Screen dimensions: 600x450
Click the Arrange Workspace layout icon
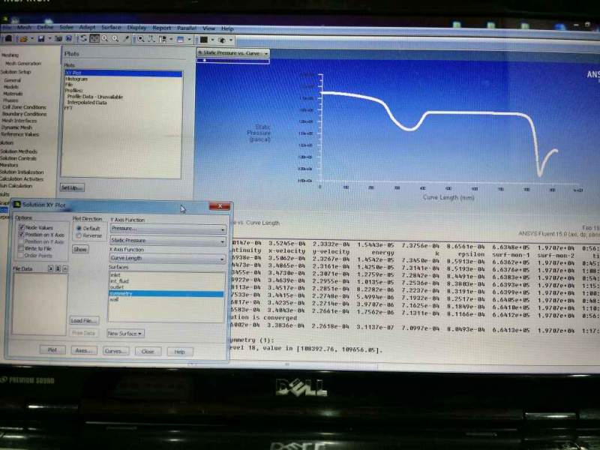pyautogui.click(x=163, y=39)
